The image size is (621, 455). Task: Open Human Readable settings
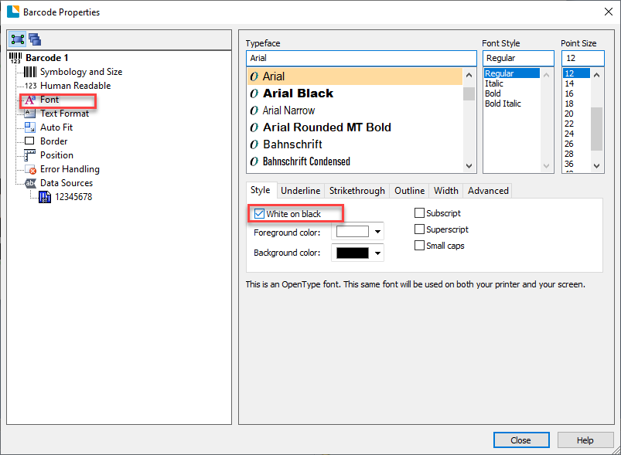coord(75,86)
